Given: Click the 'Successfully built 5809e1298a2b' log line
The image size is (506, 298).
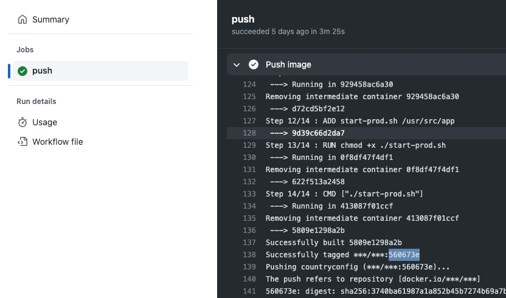Looking at the screenshot, I should click(333, 243).
